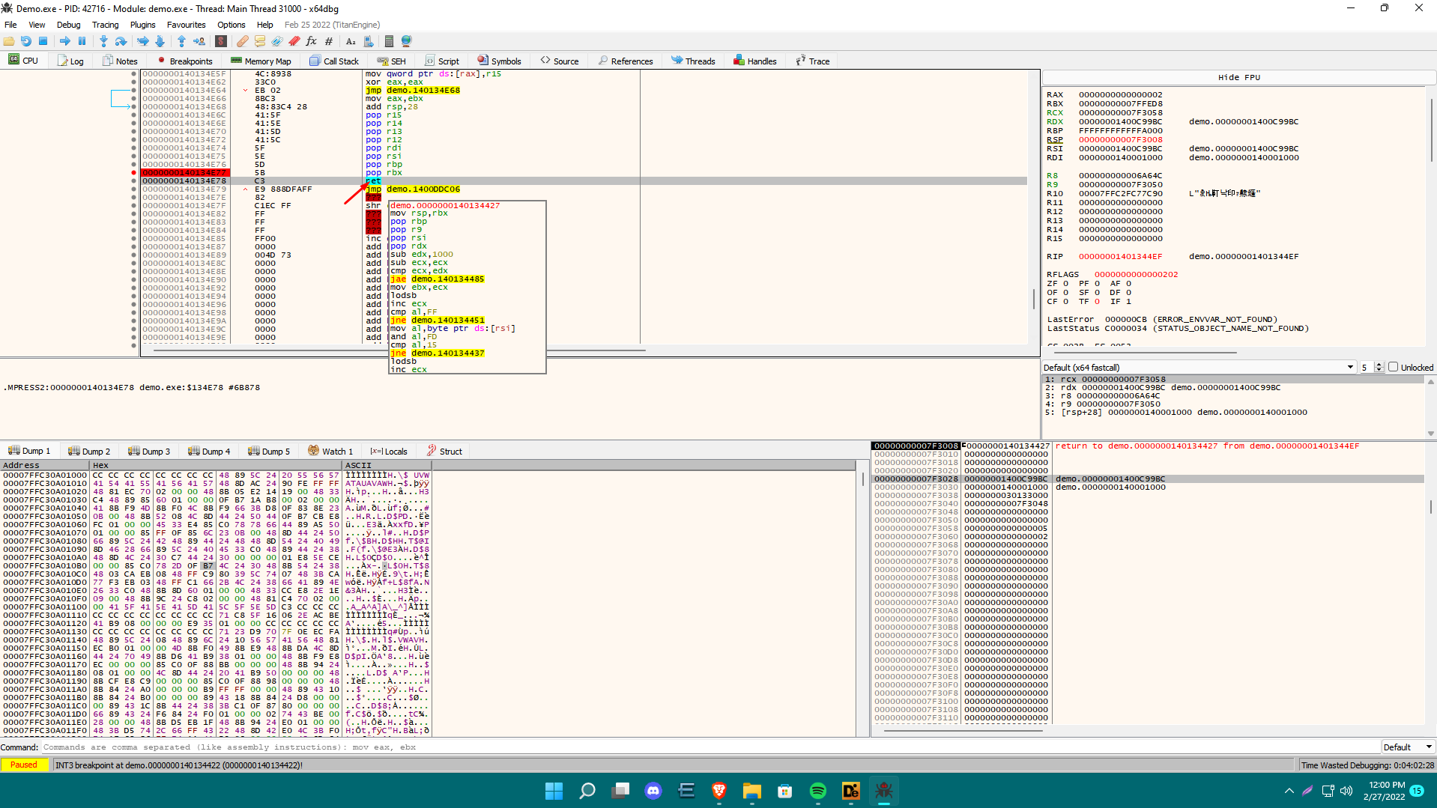This screenshot has height=808, width=1437.
Task: Open system clock and calendar
Action: pyautogui.click(x=1385, y=791)
